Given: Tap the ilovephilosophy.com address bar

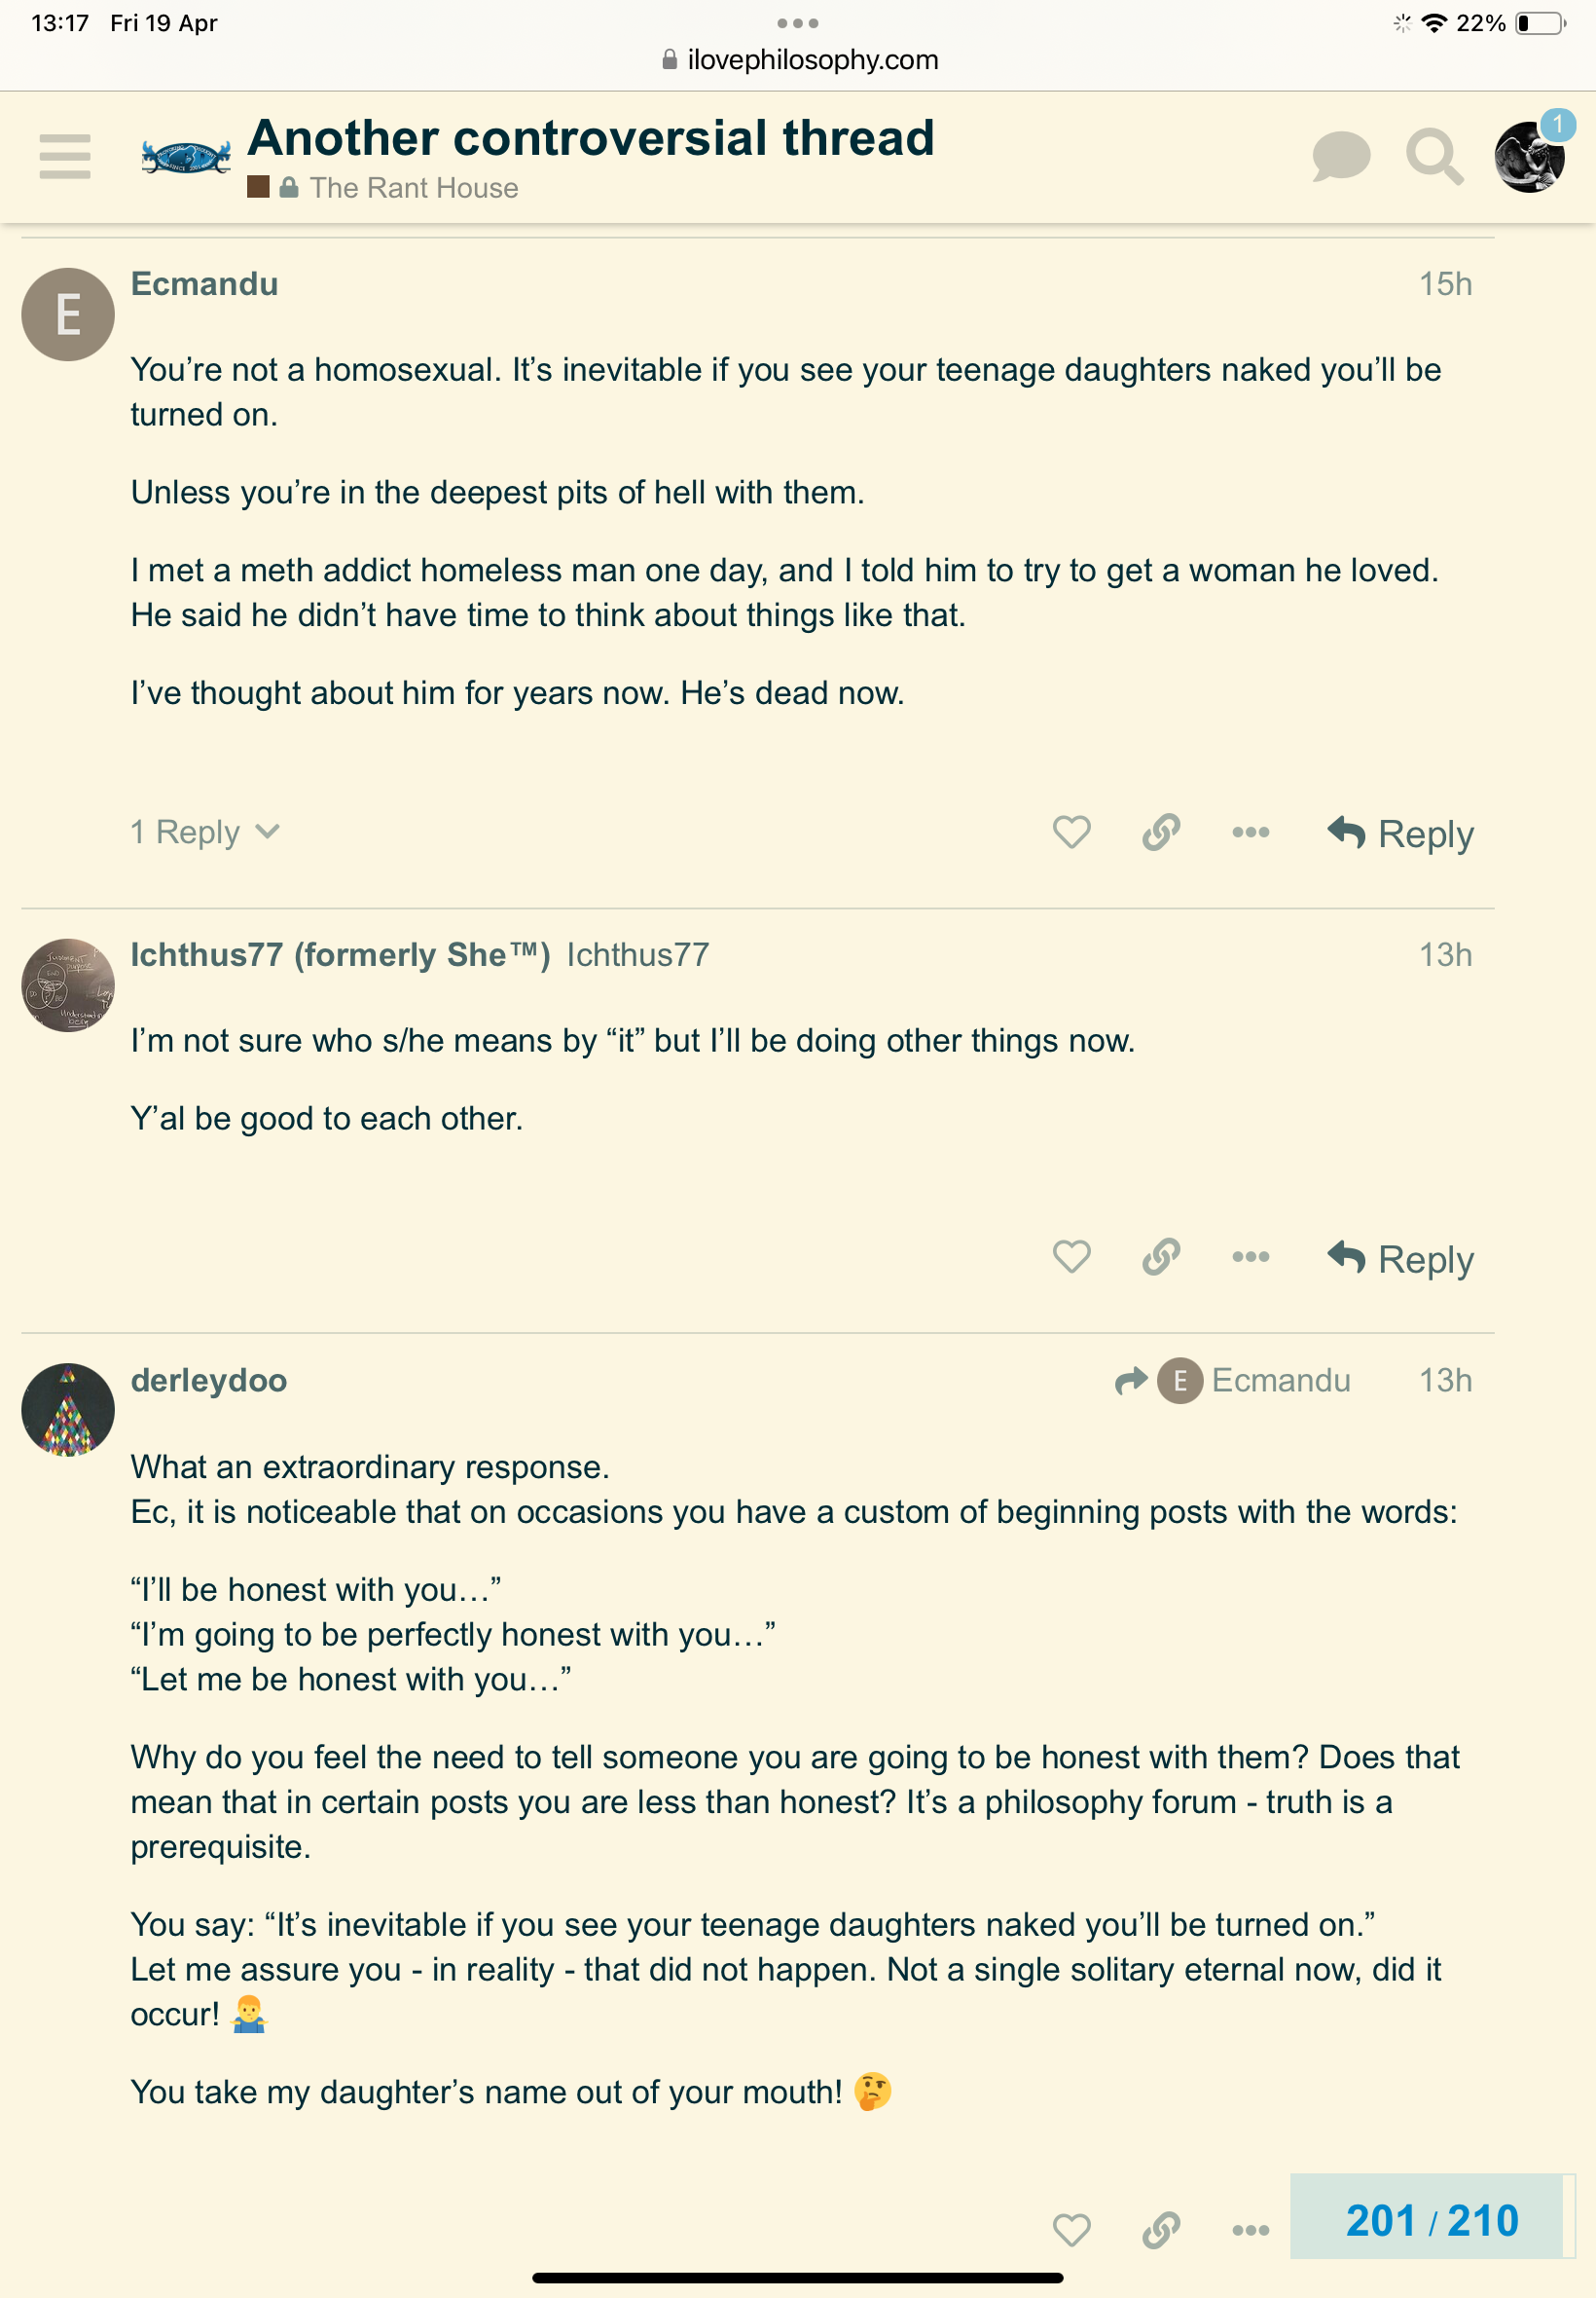Looking at the screenshot, I should click(800, 60).
